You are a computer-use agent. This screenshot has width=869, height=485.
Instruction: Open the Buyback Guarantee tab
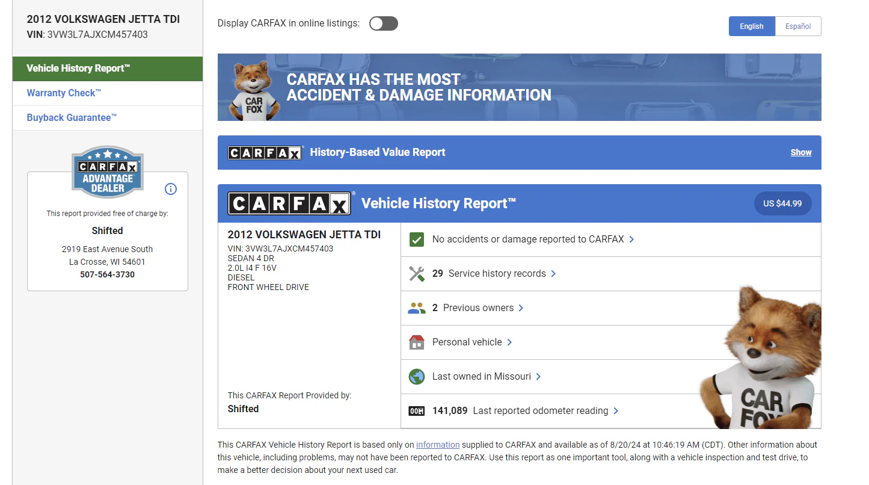[108, 118]
